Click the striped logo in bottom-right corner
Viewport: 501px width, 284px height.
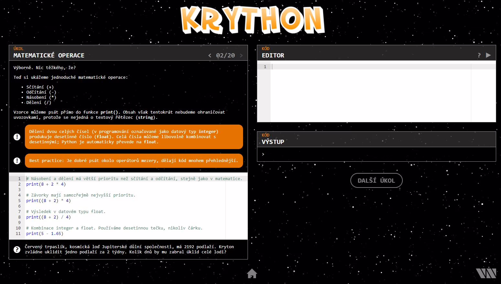[x=486, y=273]
